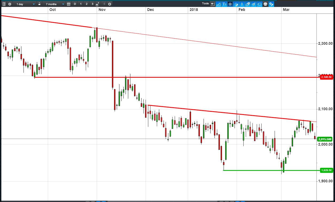Screen dimensions: 335x202
Task: Click the preset 4 save icon
Action: click(x=98, y=4)
